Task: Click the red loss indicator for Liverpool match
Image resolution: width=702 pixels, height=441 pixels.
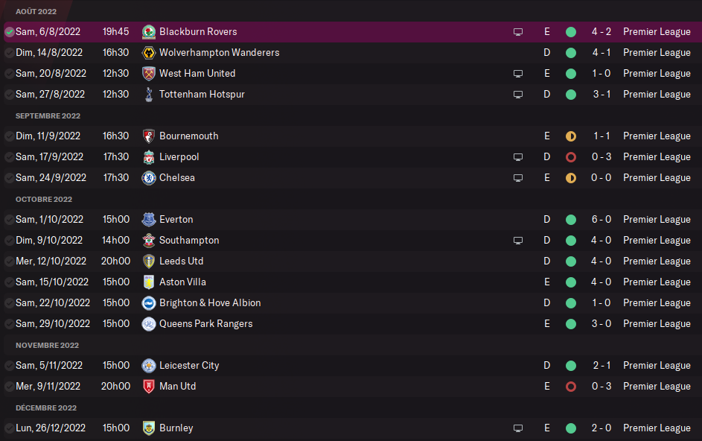Action: click(571, 157)
